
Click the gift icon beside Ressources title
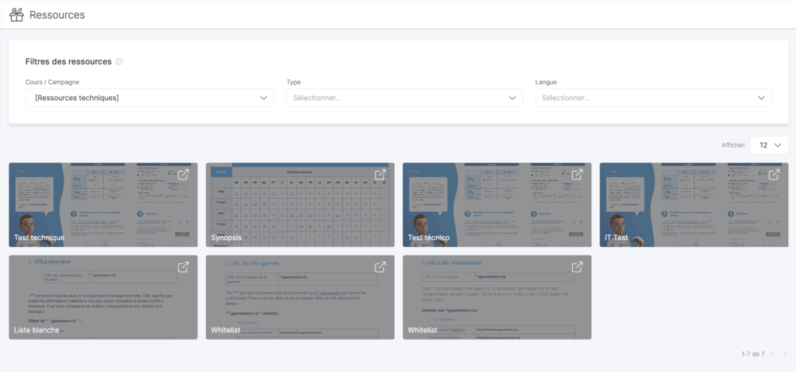16,15
